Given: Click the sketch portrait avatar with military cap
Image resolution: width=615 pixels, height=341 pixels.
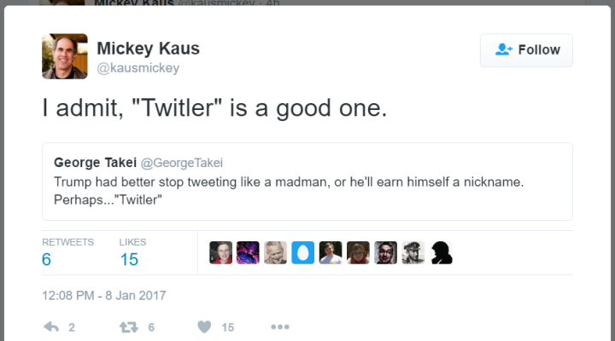Looking at the screenshot, I should [413, 252].
